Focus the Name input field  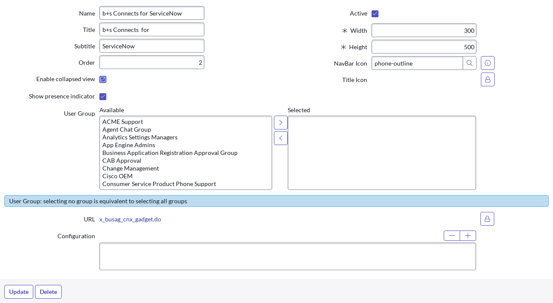(152, 13)
